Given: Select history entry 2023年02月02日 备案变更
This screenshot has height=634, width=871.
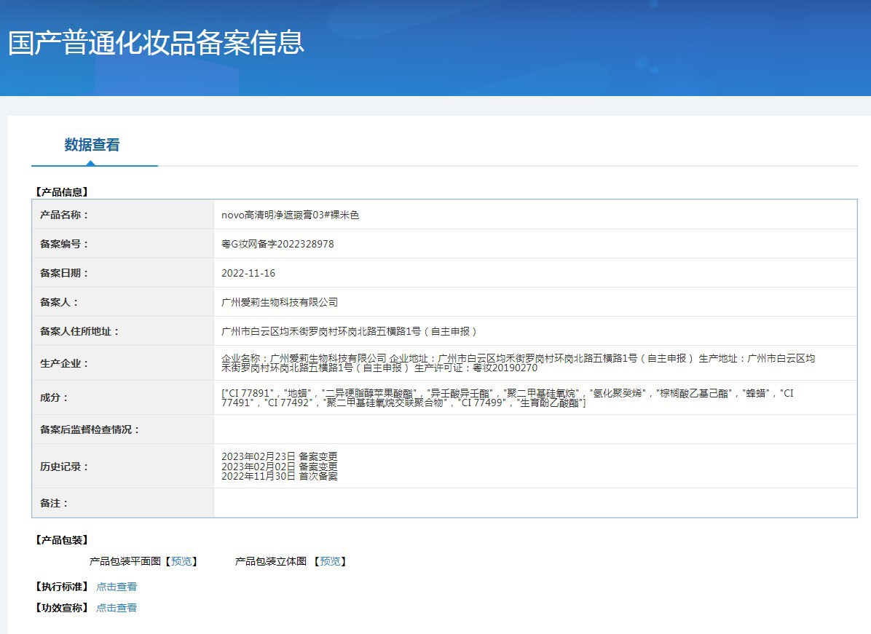Looking at the screenshot, I should [x=280, y=467].
